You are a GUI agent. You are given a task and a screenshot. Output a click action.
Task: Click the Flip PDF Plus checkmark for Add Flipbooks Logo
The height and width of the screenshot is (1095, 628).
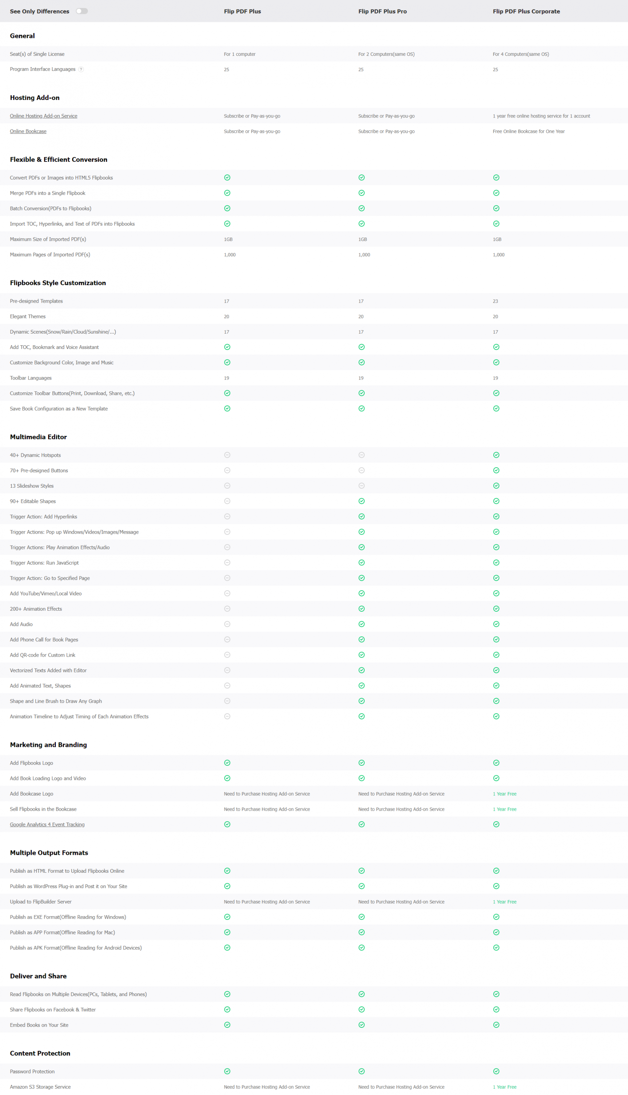pyautogui.click(x=227, y=763)
